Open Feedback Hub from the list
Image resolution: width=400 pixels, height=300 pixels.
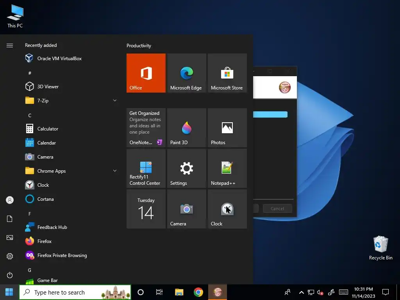[71, 227]
